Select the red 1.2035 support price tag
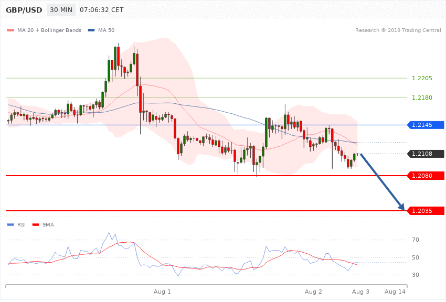 426,211
